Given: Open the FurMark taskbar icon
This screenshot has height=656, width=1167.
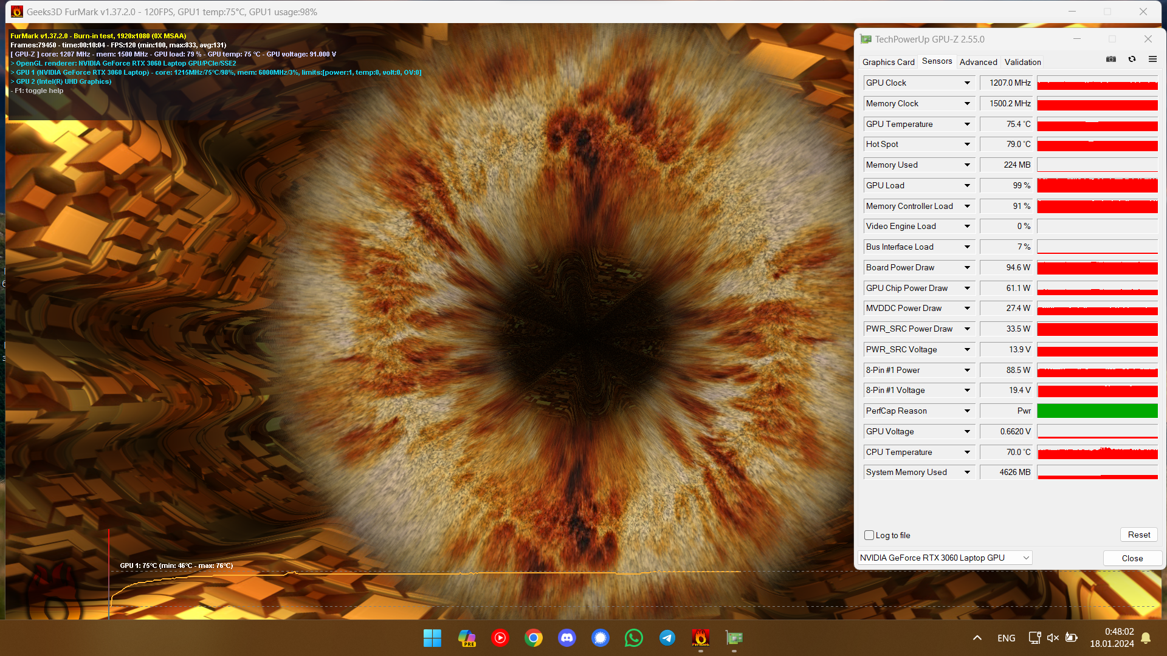Looking at the screenshot, I should [x=701, y=638].
